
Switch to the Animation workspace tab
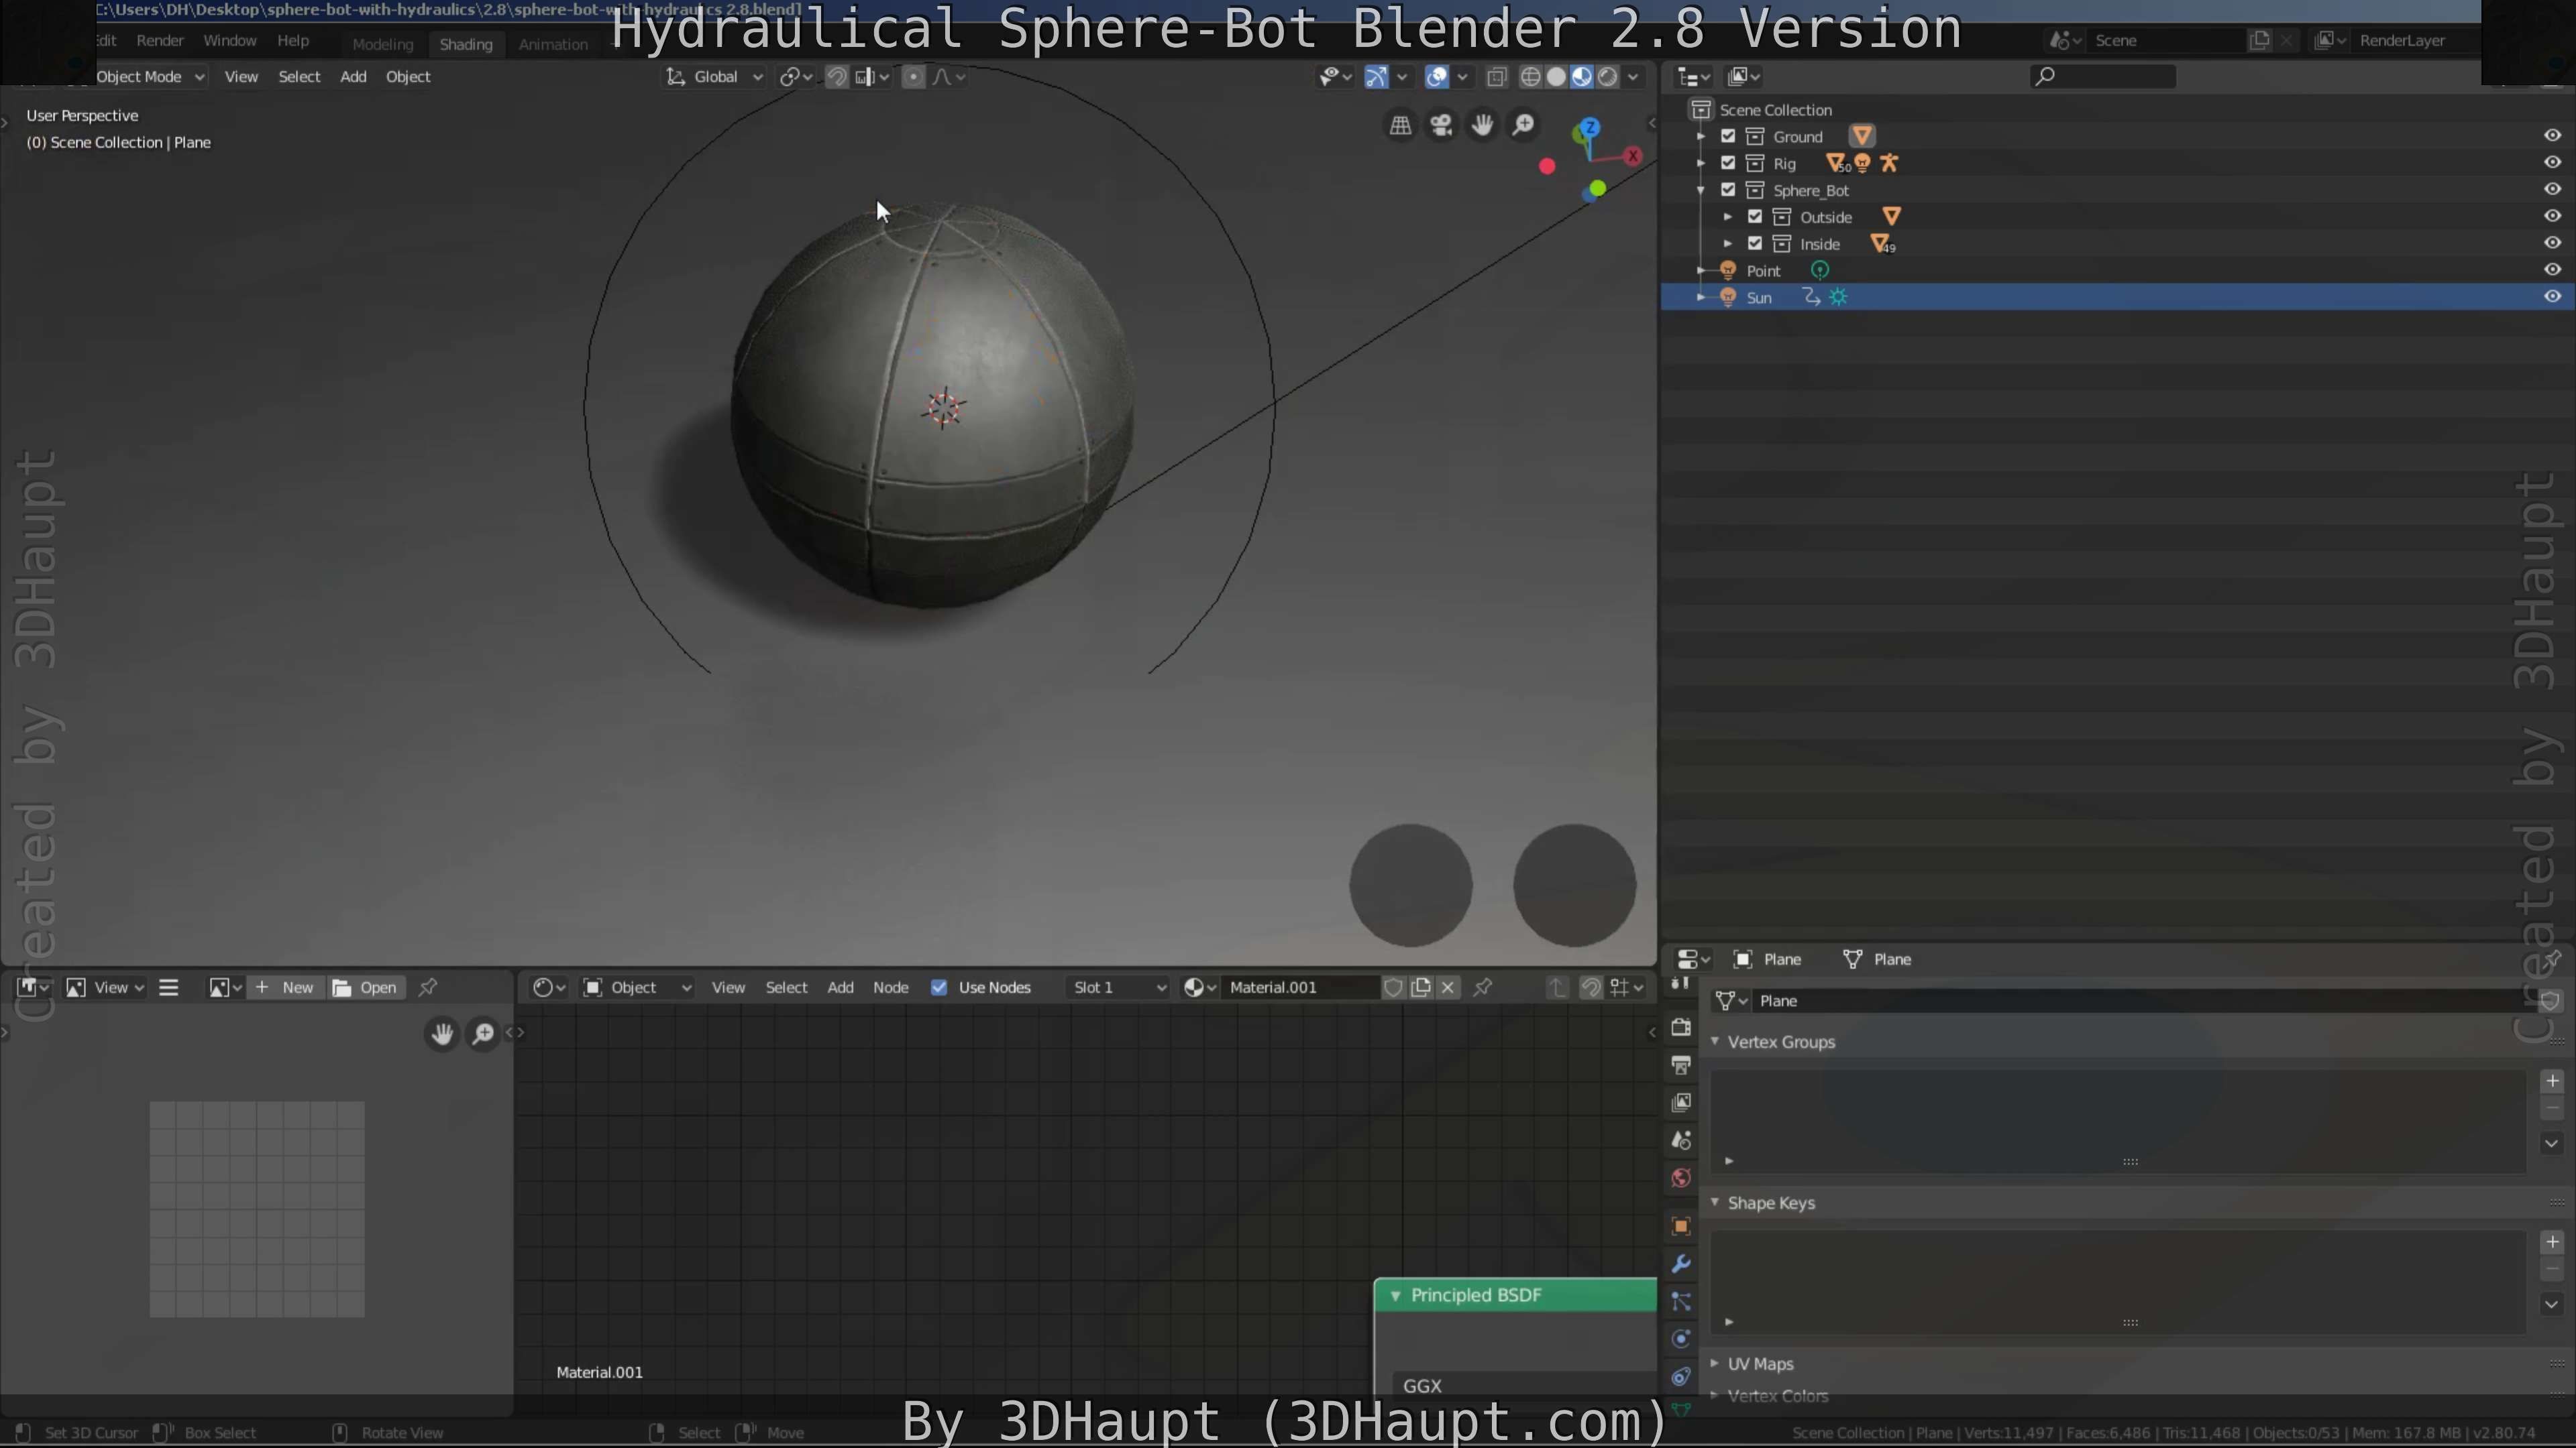(553, 44)
